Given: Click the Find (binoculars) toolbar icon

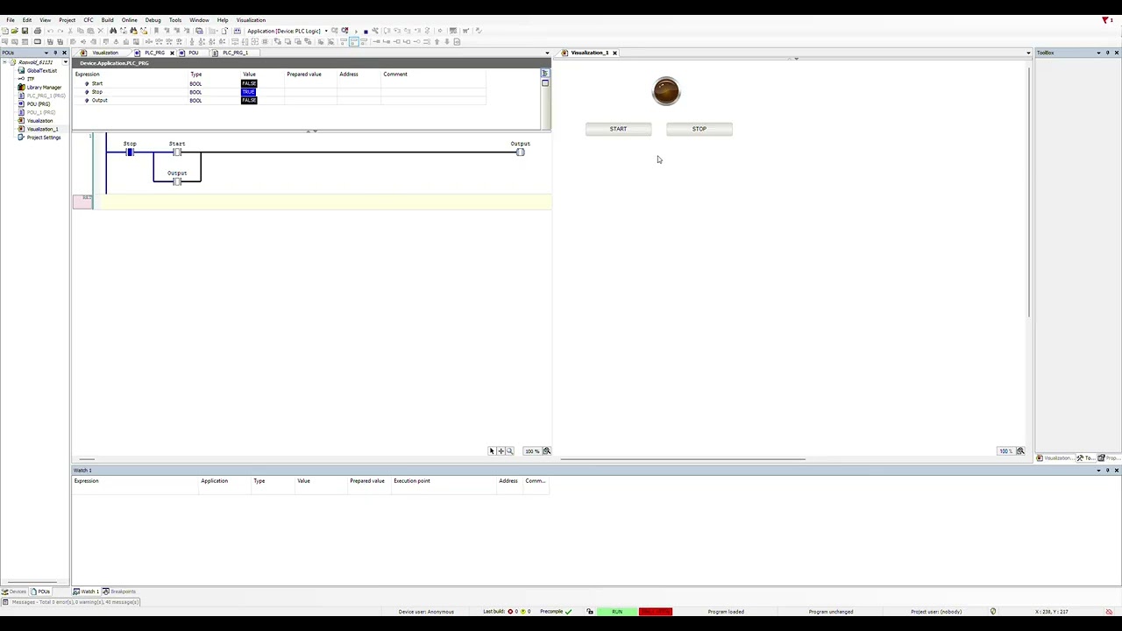Looking at the screenshot, I should pos(113,31).
